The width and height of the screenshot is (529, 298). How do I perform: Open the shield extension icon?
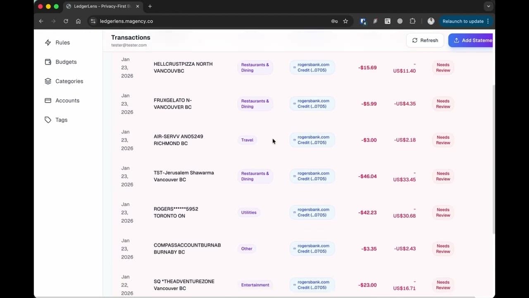(363, 21)
